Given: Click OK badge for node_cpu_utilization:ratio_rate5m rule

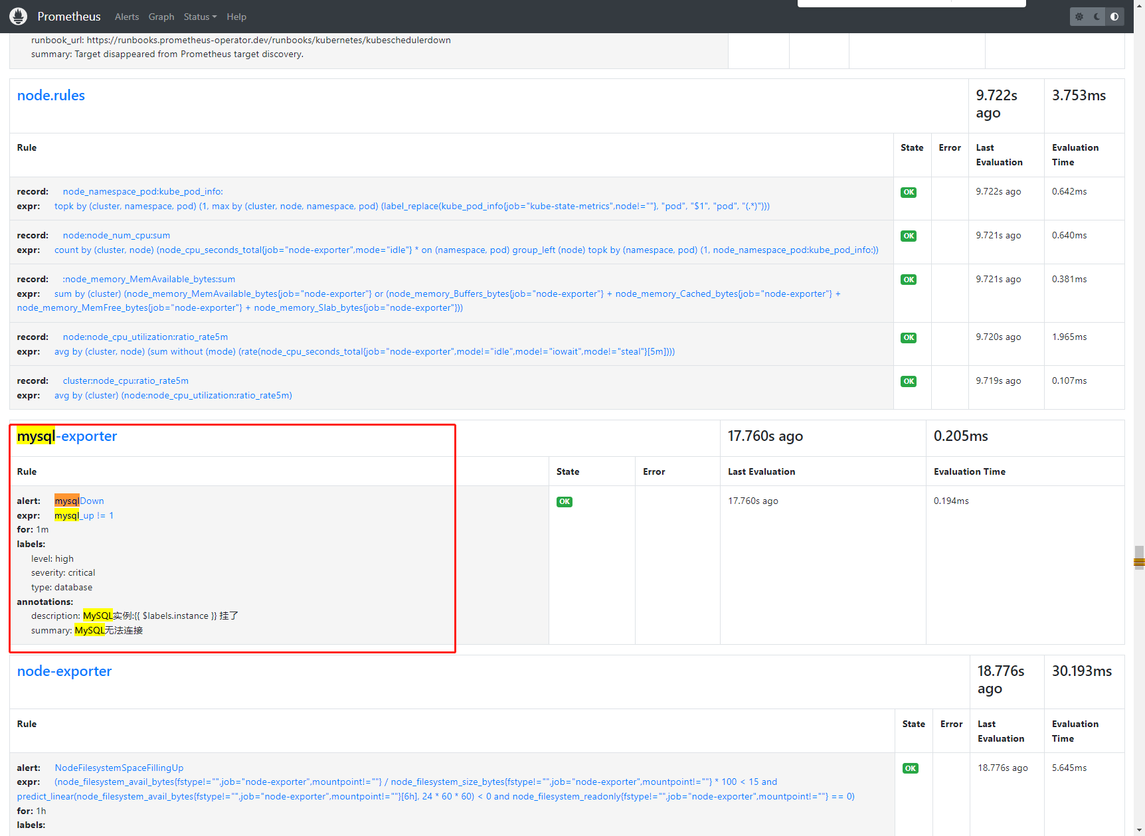Looking at the screenshot, I should point(909,338).
